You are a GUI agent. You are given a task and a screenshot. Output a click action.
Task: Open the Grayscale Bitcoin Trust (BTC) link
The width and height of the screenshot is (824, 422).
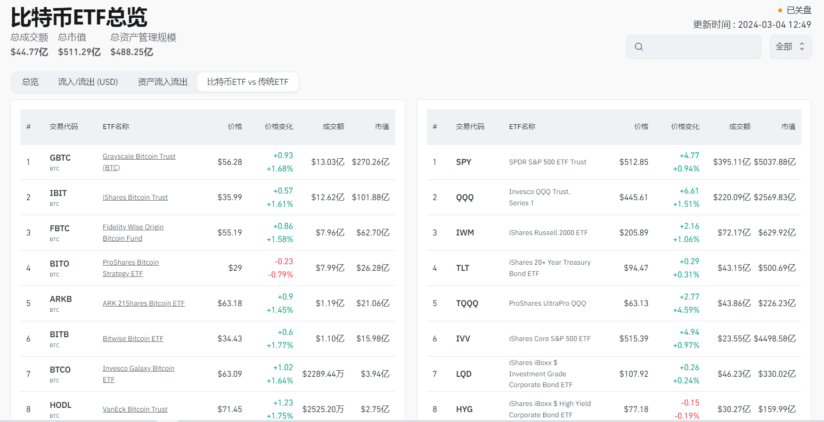pos(139,162)
